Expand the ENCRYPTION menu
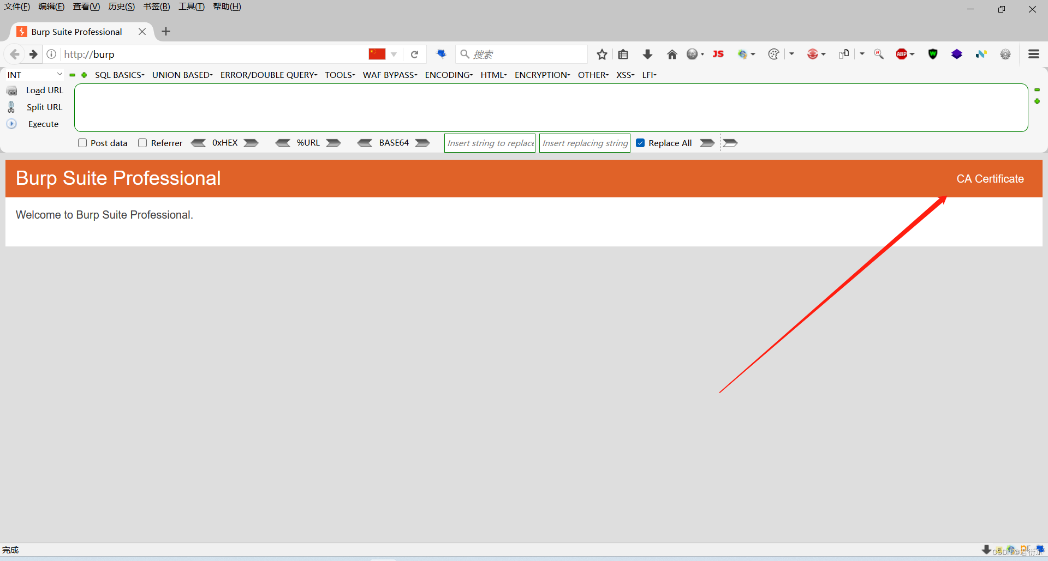Image resolution: width=1048 pixels, height=561 pixels. click(x=542, y=75)
